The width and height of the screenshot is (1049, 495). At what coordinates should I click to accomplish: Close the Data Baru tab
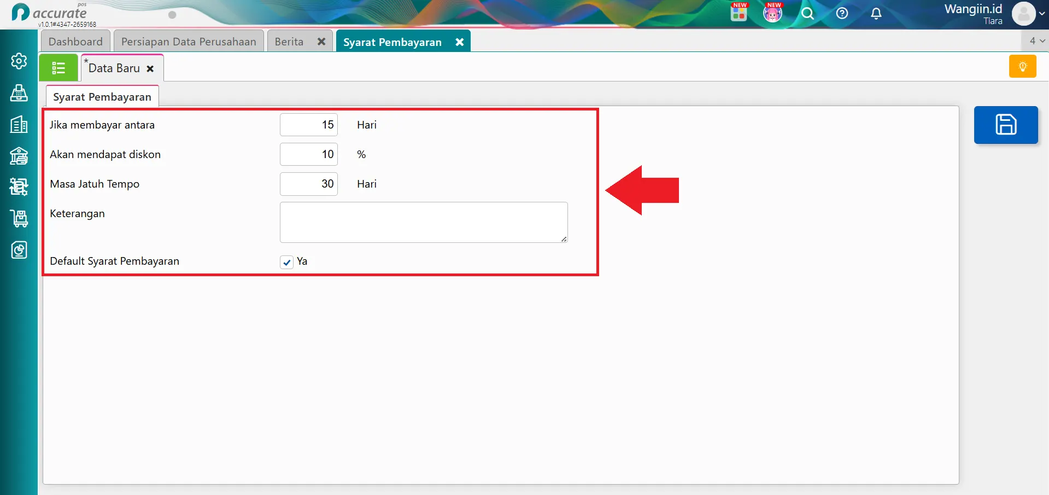tap(150, 69)
